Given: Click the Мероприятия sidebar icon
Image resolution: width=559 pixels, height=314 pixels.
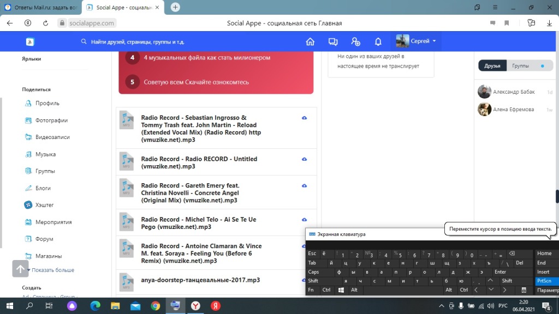Looking at the screenshot, I should click(28, 222).
